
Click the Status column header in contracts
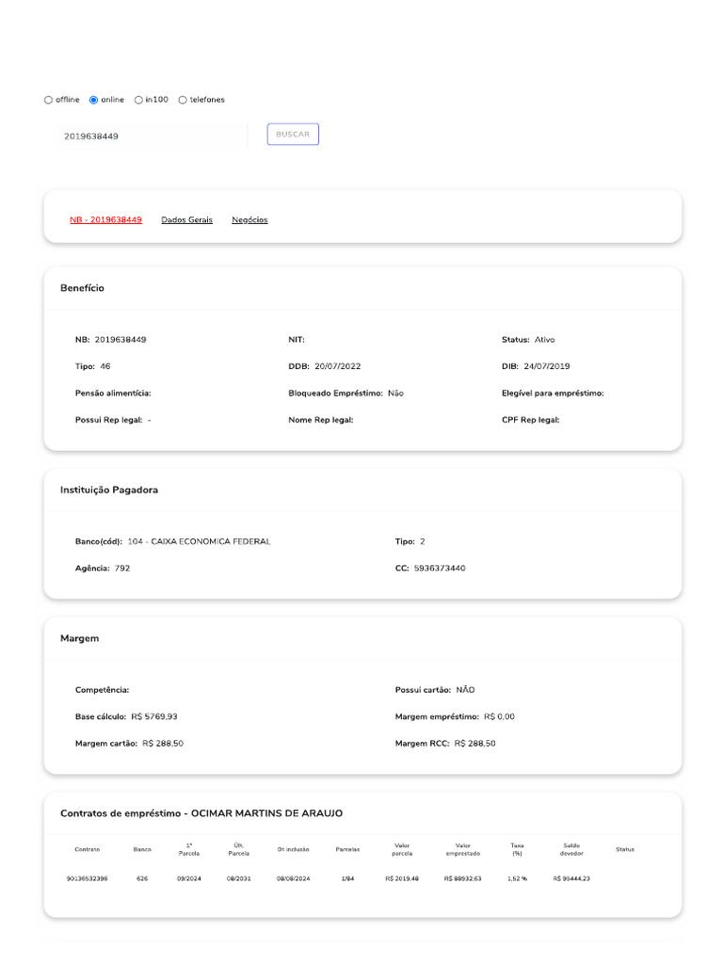(x=625, y=849)
